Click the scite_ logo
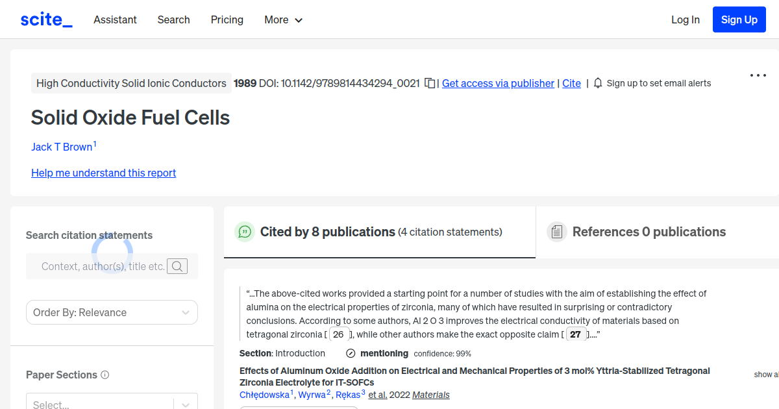This screenshot has width=779, height=409. tap(46, 19)
